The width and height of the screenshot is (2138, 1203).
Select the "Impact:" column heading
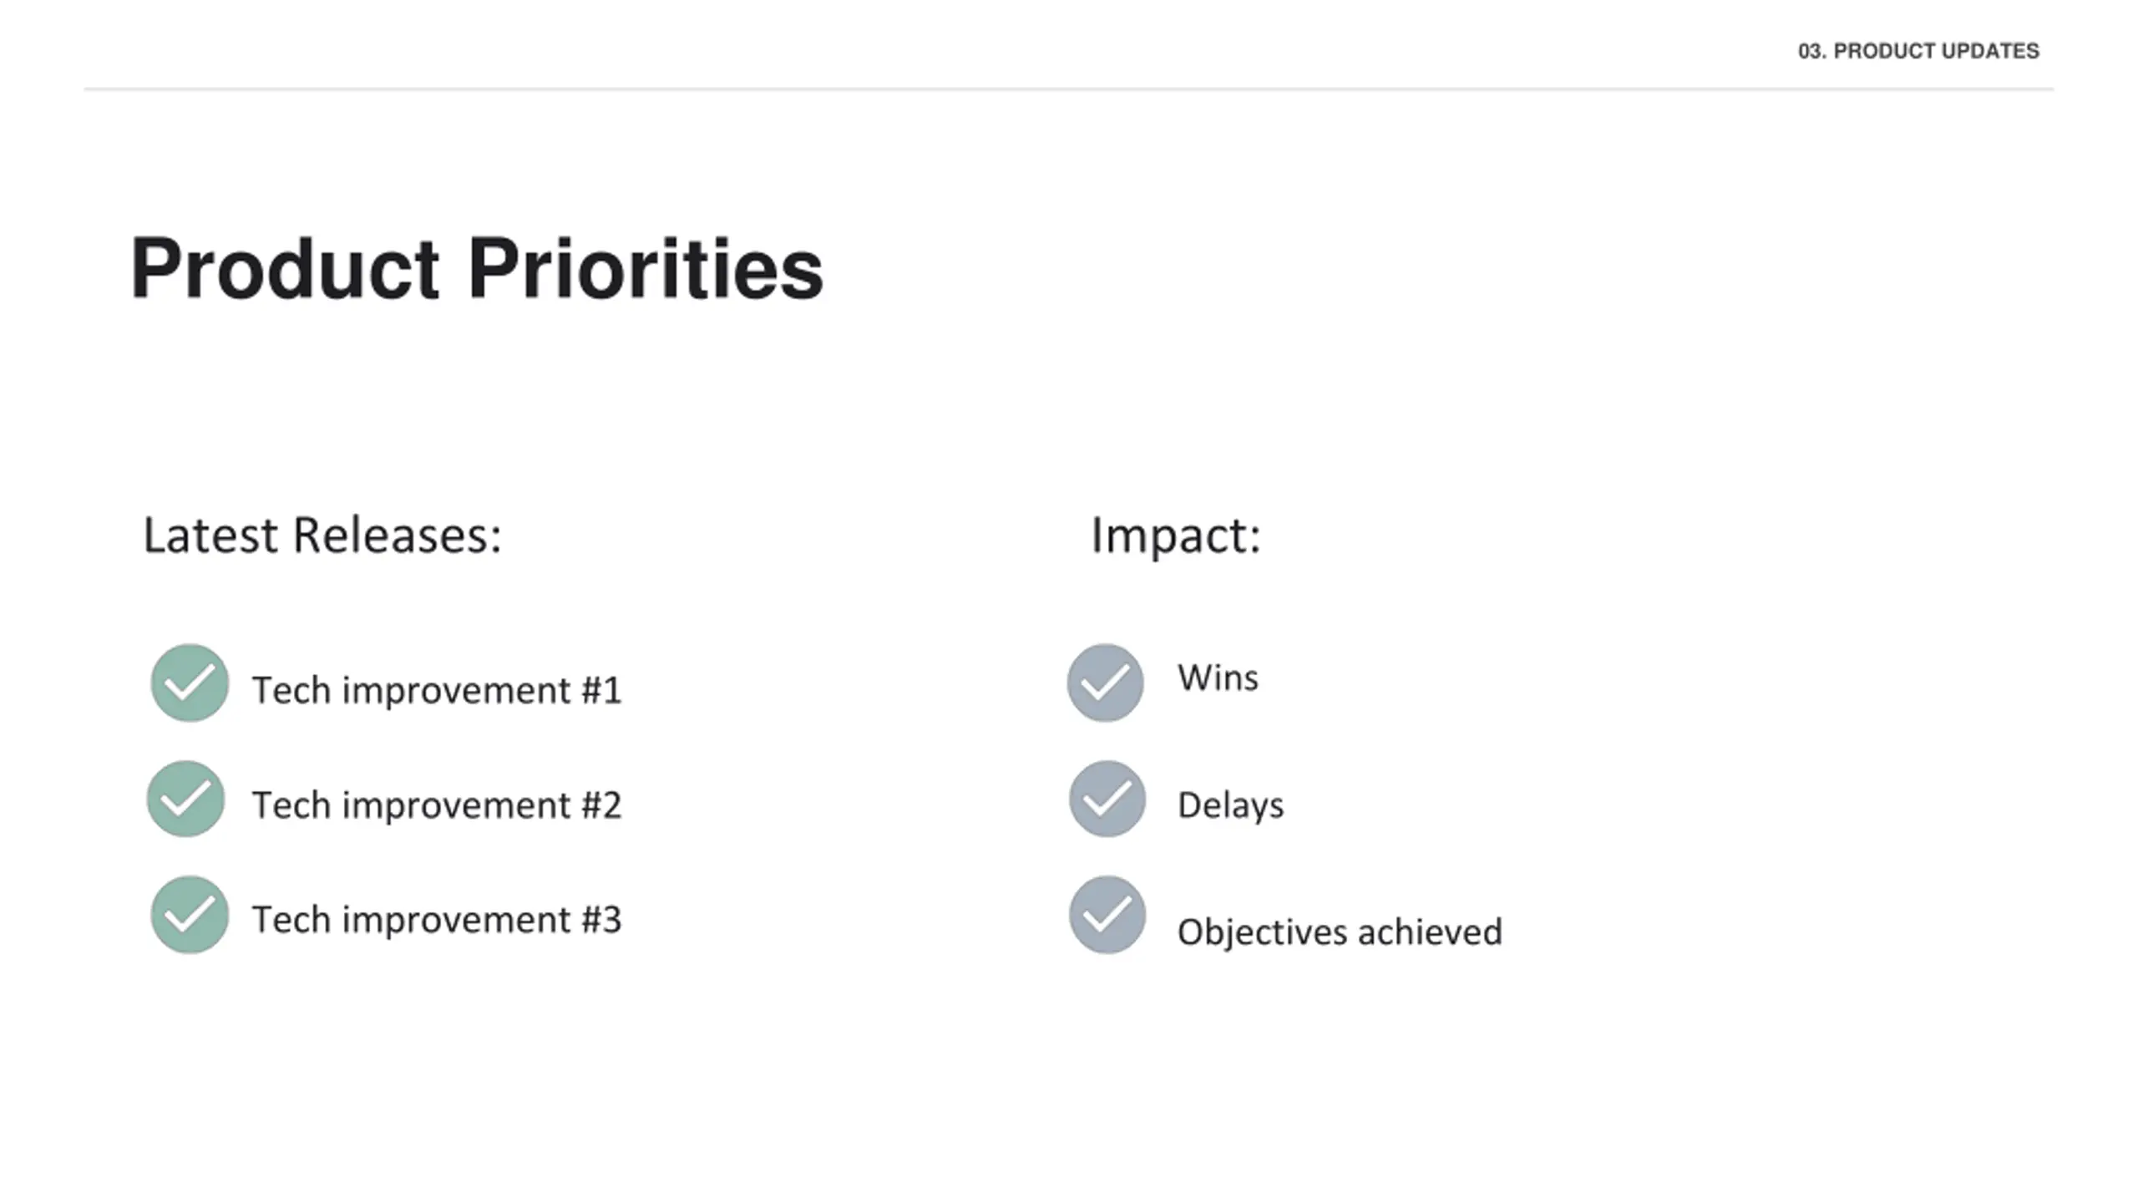click(1176, 536)
